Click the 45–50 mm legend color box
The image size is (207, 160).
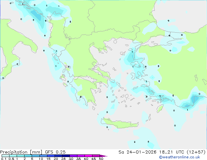[96, 156]
